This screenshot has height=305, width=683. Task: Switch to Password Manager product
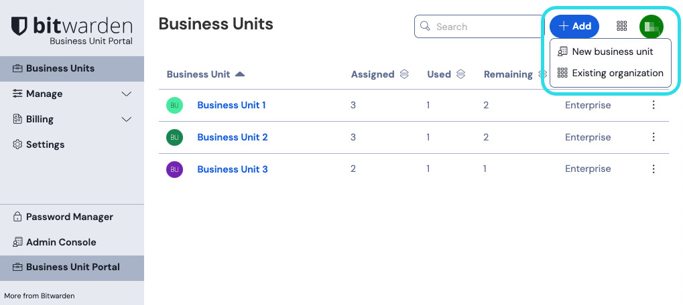pyautogui.click(x=69, y=217)
